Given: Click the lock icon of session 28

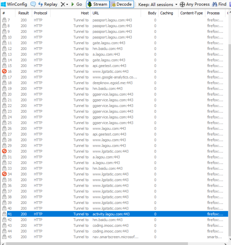Looking at the screenshot, I should [4, 140].
